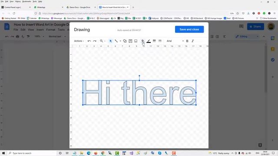Open Microsoft Edge from the taskbar
278x156 pixels.
(x=89, y=153)
